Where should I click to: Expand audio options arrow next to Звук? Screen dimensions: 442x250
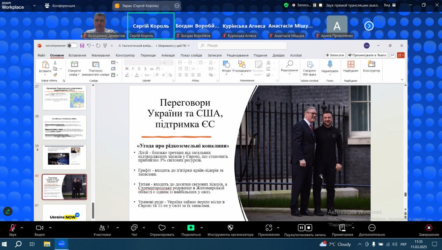22,228
